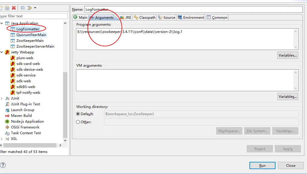Delete selected launch configuration (red X)
This screenshot has height=174, width=307.
[x=14, y=8]
